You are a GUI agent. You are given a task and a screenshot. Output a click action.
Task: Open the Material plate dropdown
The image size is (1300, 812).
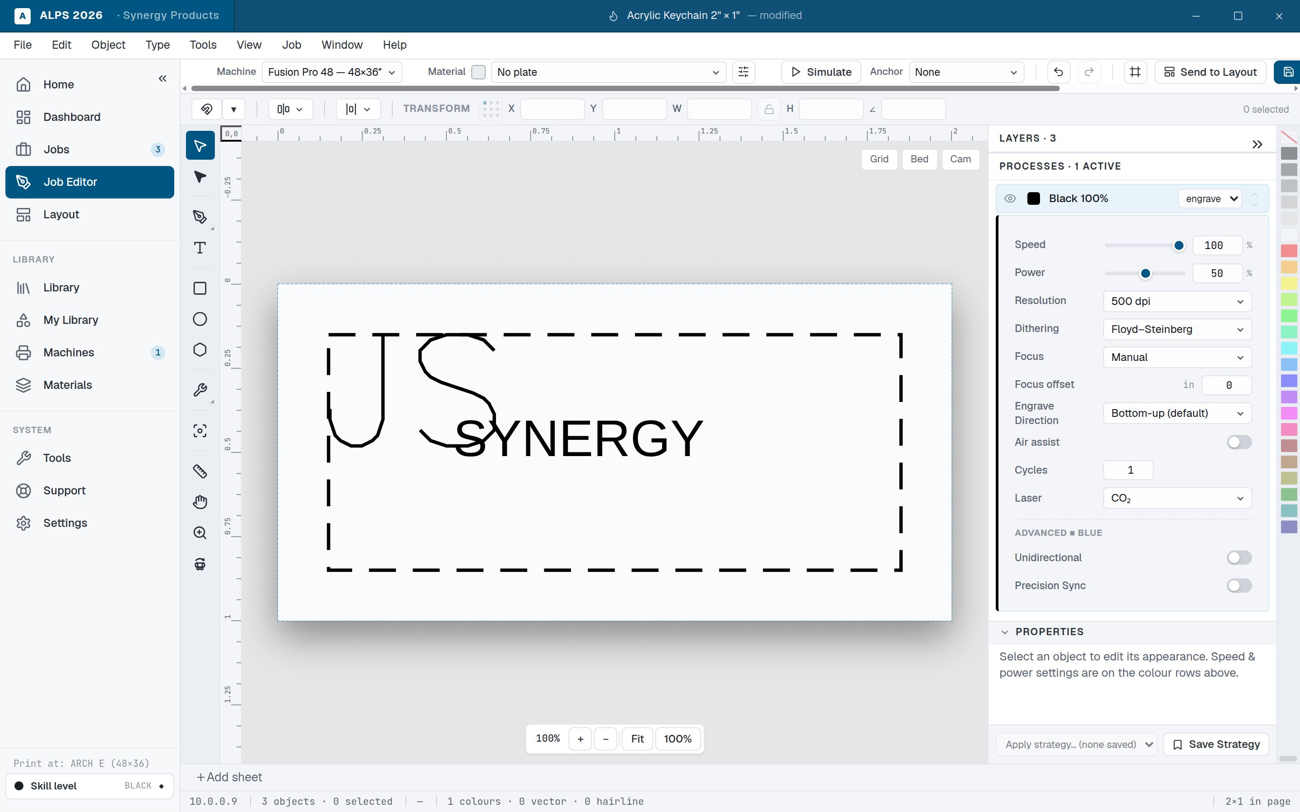pos(608,72)
